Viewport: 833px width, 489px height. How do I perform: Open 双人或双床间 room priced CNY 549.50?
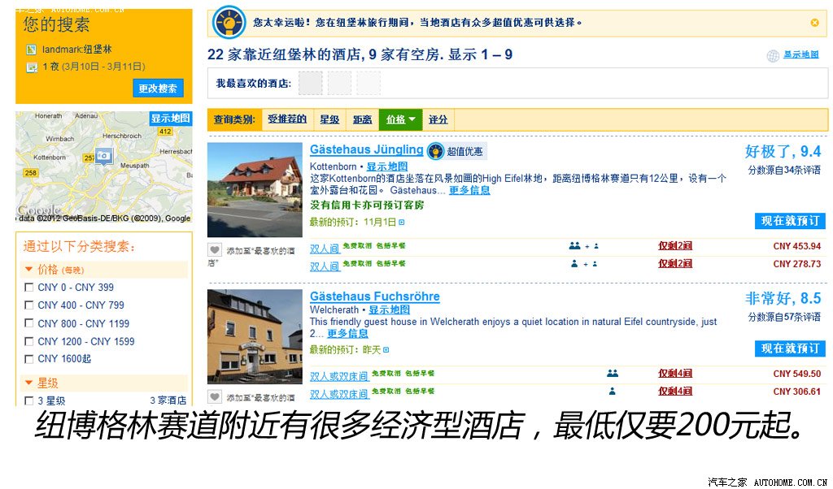point(339,375)
